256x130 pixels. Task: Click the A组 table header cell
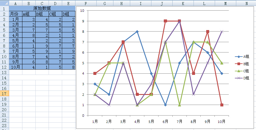click(x=29, y=14)
